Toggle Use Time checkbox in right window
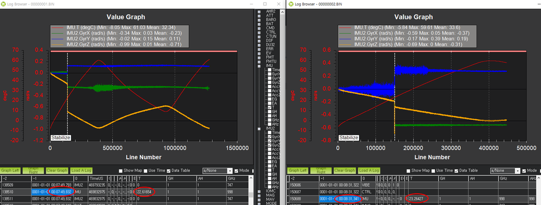The image size is (541, 205). click(x=433, y=170)
